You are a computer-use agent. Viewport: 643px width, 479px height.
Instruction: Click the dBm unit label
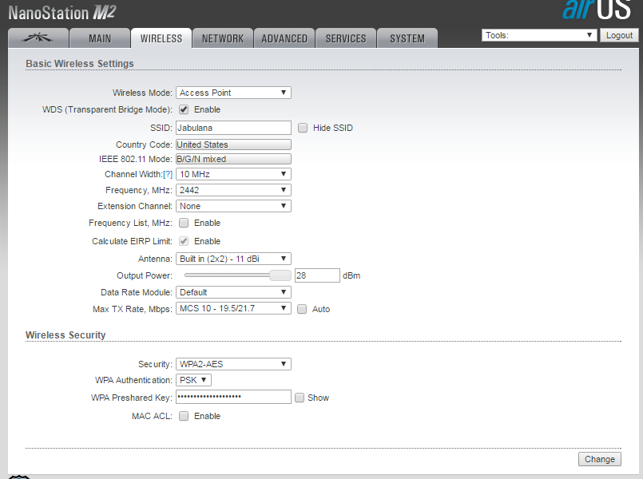[351, 275]
